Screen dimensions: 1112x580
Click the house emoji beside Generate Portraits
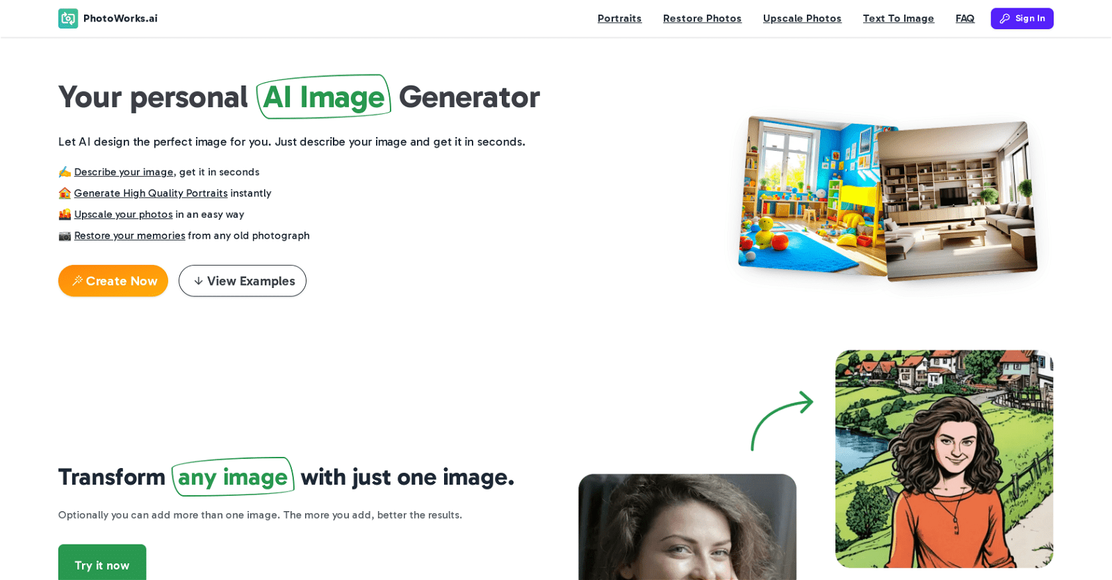tap(65, 193)
